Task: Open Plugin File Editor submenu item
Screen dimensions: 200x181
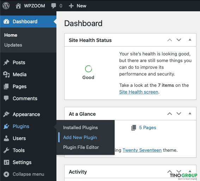Action: point(81,147)
